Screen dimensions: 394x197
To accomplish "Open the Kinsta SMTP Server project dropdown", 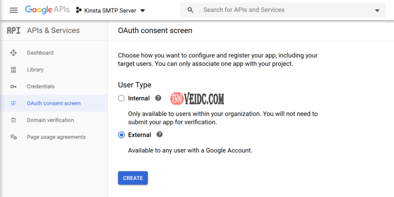I will 110,10.
